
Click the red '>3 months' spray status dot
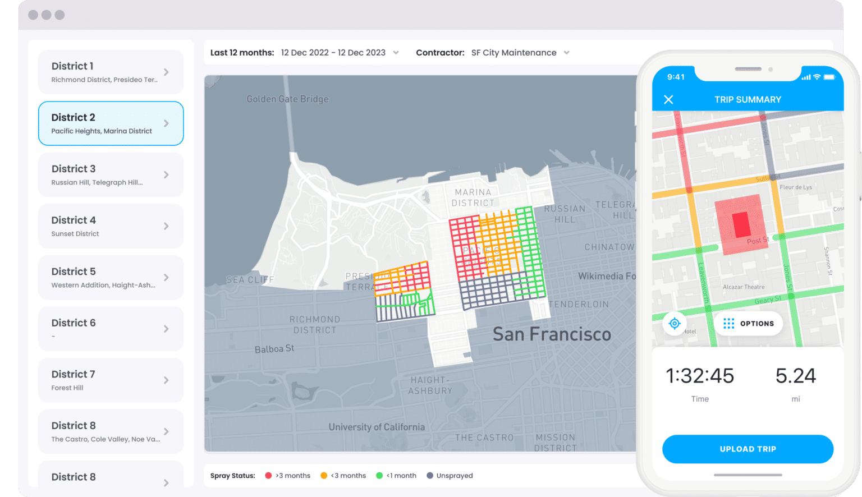click(268, 475)
